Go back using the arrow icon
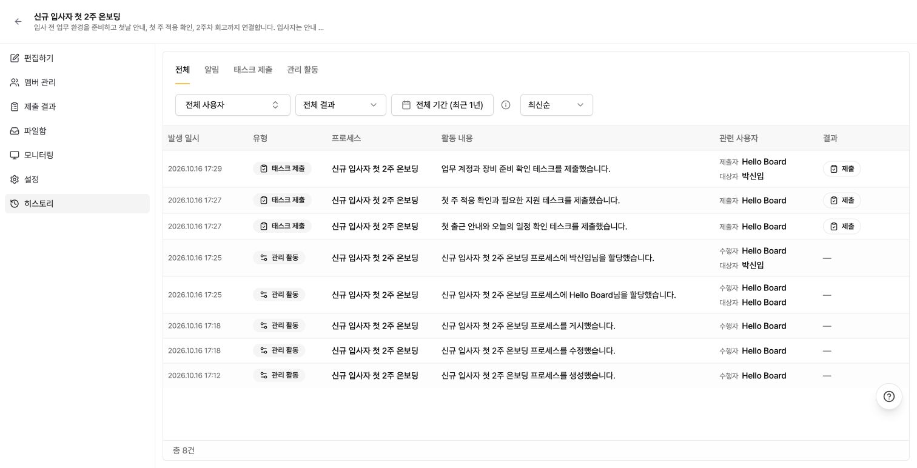Image resolution: width=917 pixels, height=468 pixels. [x=18, y=21]
